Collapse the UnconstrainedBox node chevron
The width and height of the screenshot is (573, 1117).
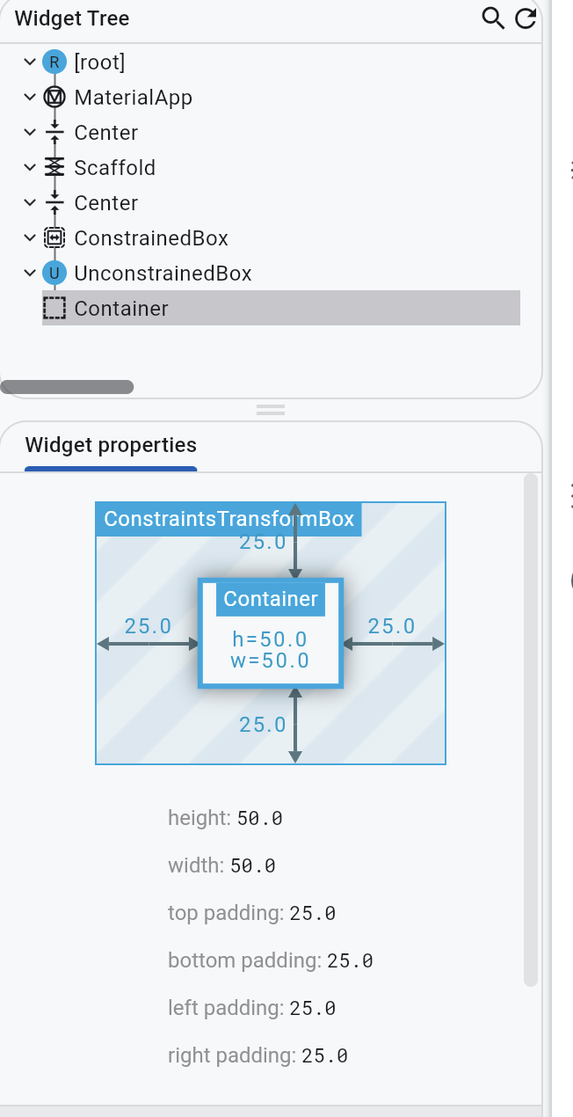(x=30, y=274)
